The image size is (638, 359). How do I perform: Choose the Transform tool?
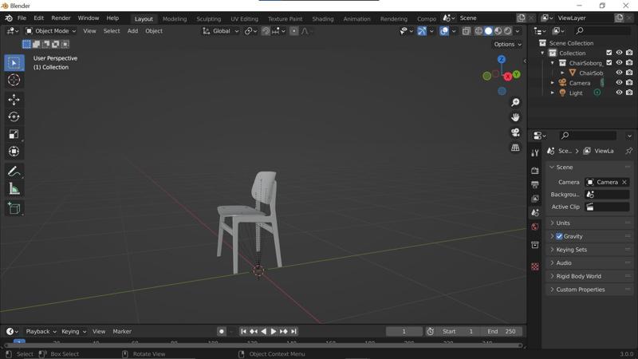[14, 152]
